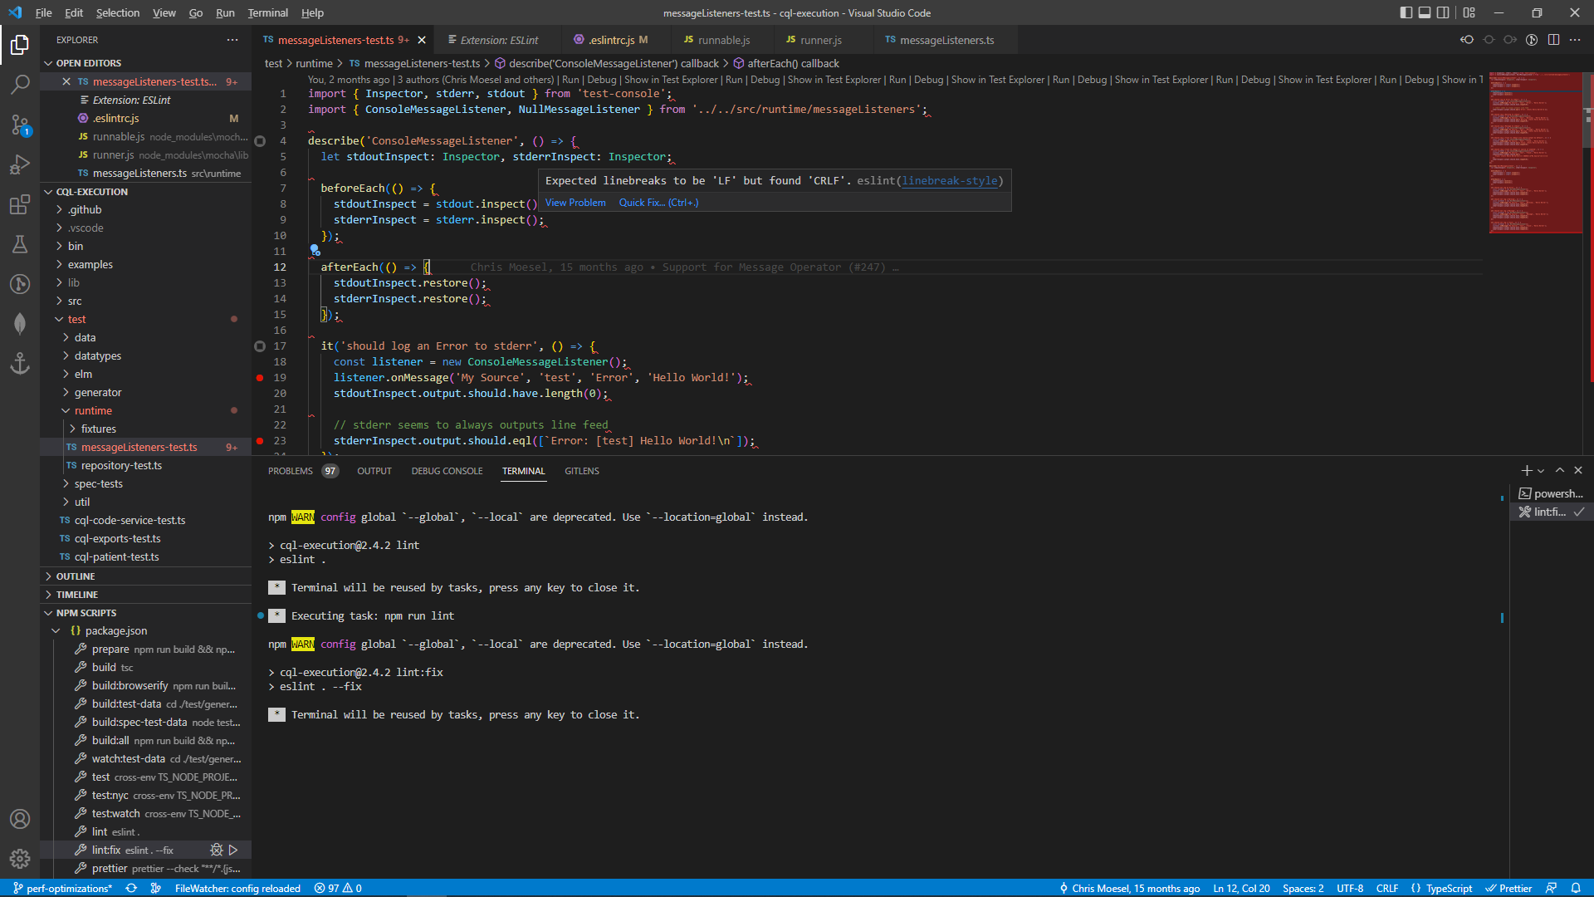
Task: Click the sync changes icon in status bar
Action: (x=131, y=888)
